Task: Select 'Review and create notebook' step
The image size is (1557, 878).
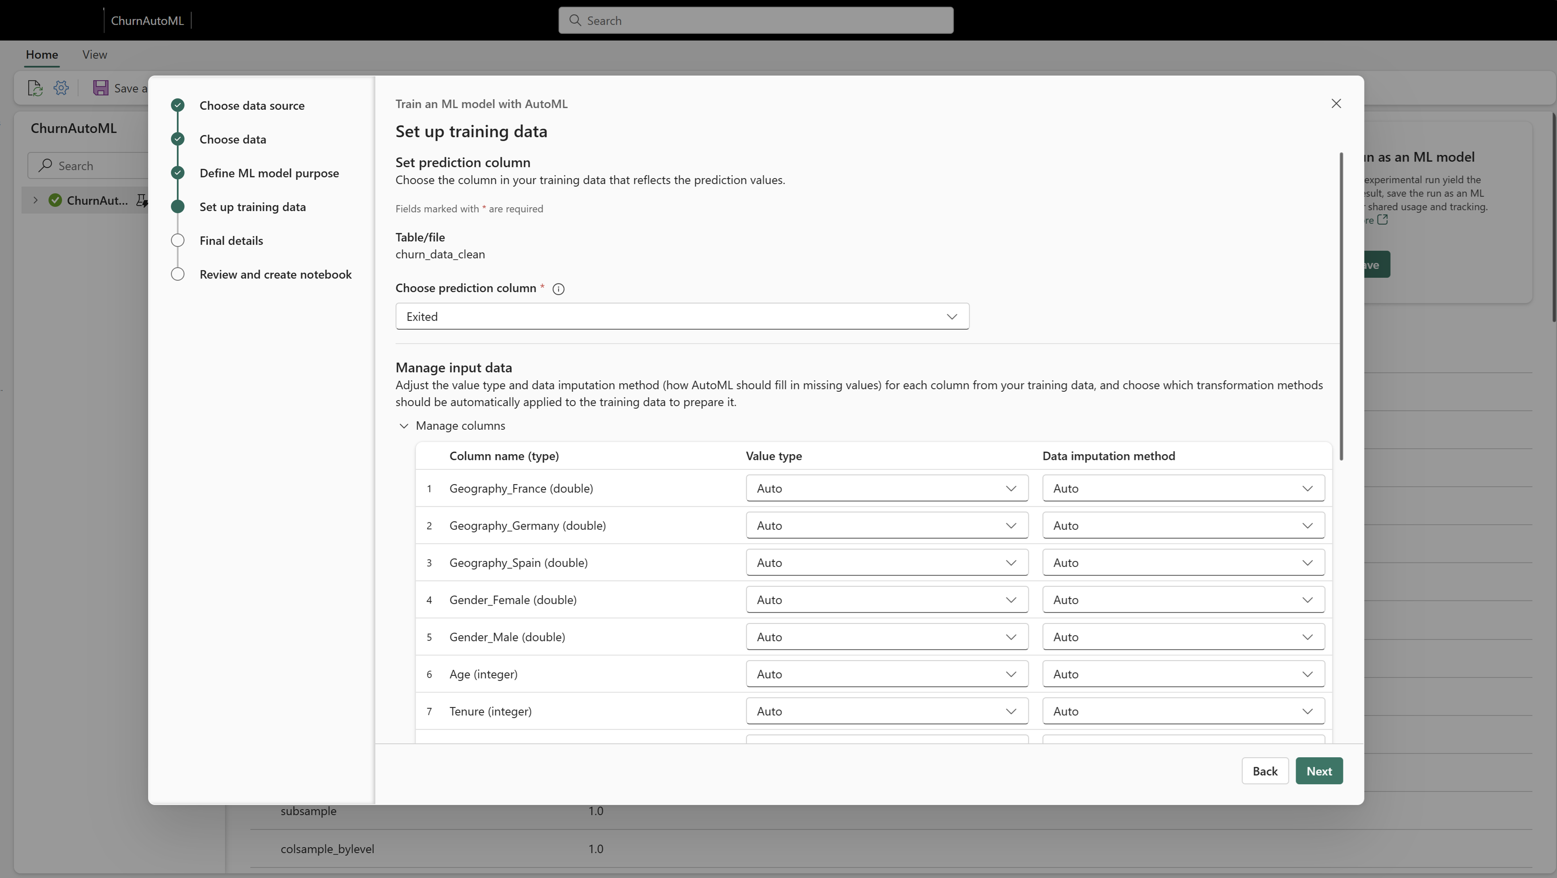Action: click(275, 274)
